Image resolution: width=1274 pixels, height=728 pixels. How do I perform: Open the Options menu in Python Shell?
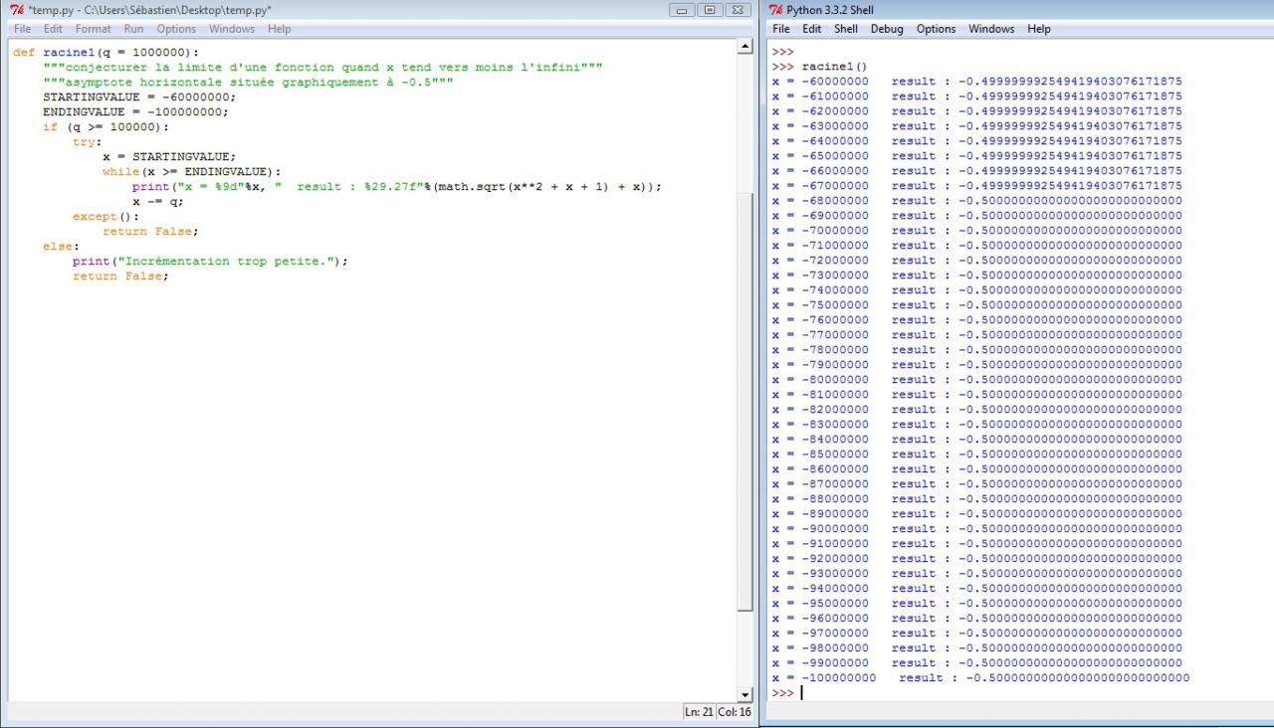tap(936, 29)
